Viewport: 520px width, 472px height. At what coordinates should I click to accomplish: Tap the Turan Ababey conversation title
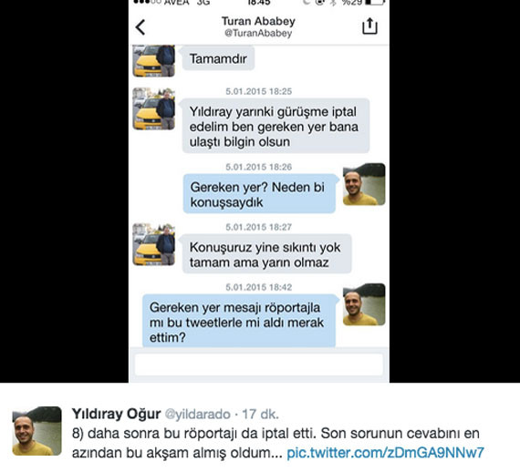pyautogui.click(x=258, y=21)
